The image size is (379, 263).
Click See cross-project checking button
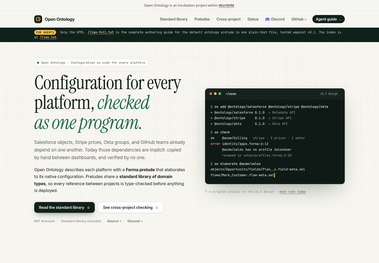(131, 208)
